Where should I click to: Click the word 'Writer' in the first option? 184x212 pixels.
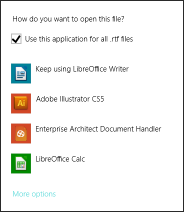tap(118, 69)
